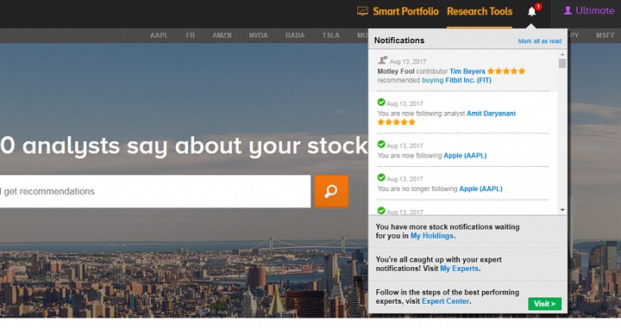621x328 pixels.
Task: Click the purple user profile icon
Action: 568,10
